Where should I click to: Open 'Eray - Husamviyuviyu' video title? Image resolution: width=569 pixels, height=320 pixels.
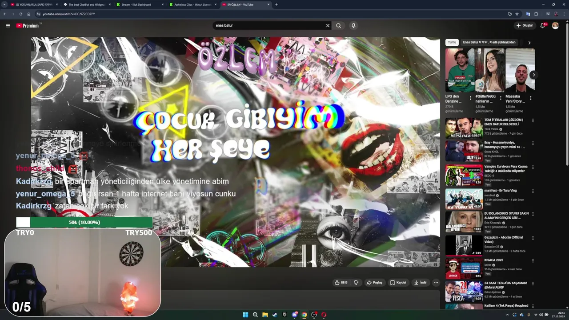(505, 144)
